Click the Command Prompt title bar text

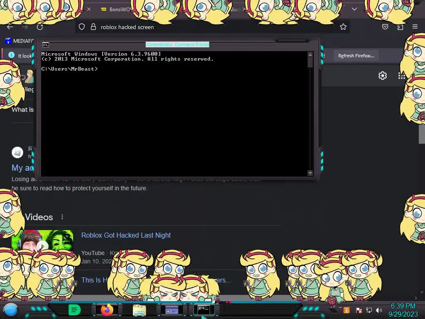[177, 44]
